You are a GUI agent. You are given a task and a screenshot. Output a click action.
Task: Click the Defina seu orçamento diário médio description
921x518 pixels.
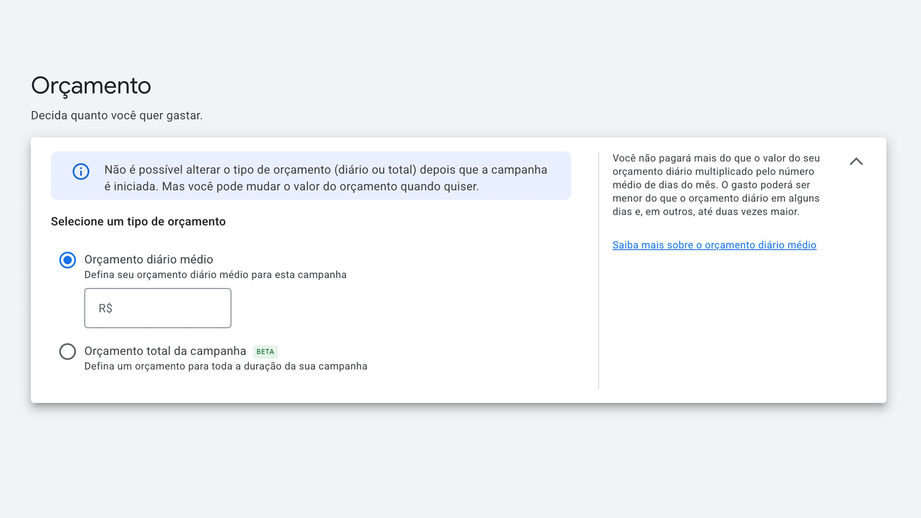click(215, 275)
